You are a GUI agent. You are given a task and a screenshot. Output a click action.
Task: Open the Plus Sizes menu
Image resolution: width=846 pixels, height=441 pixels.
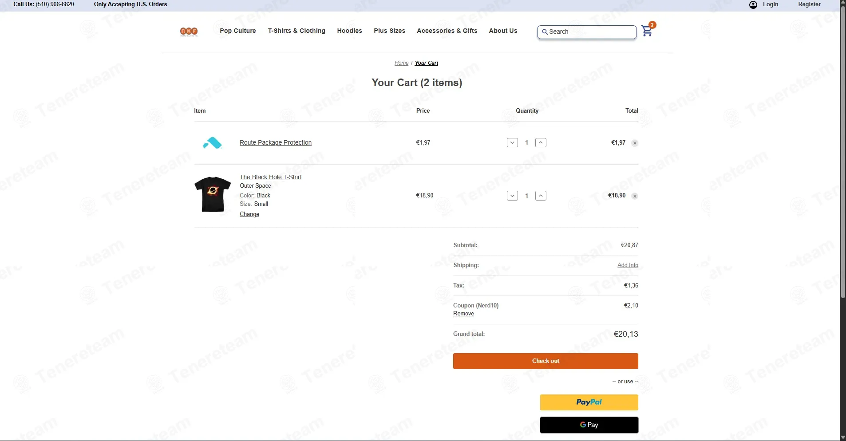click(389, 31)
